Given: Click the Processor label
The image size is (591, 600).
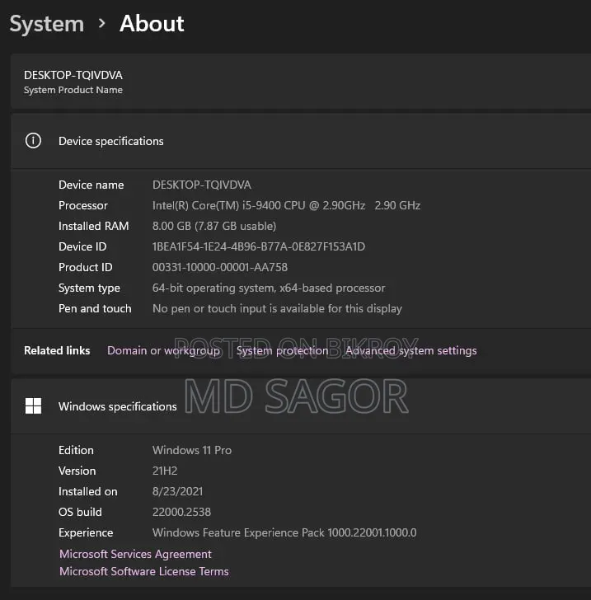Looking at the screenshot, I should click(x=83, y=205).
